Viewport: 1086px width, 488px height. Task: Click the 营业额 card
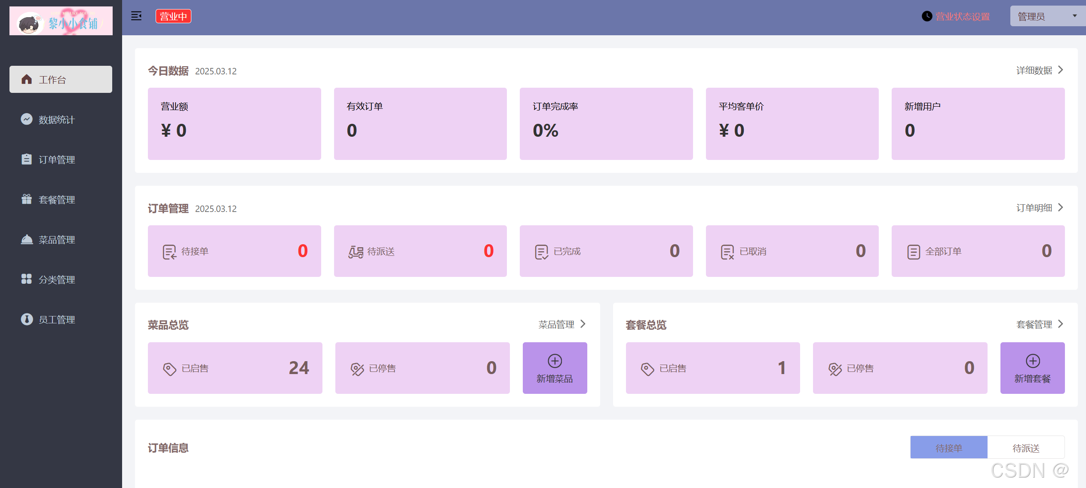coord(234,124)
